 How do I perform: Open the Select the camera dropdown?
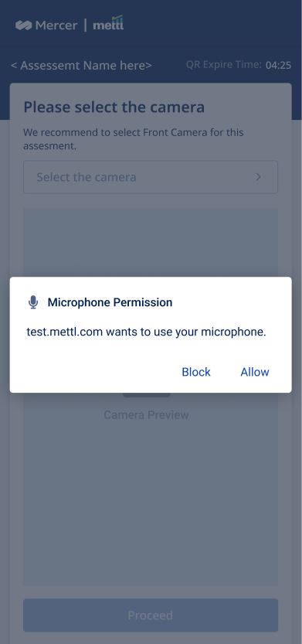(x=151, y=177)
